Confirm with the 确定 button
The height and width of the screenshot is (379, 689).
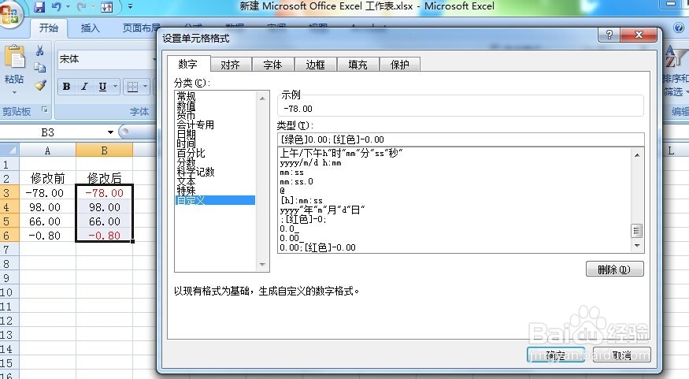coord(556,355)
